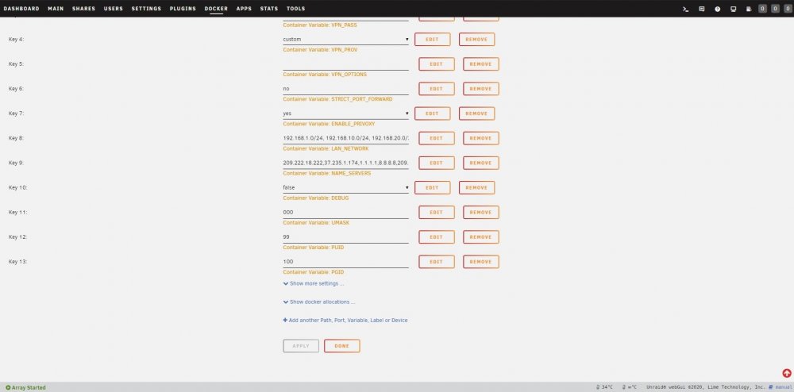Edit the Key 6 STRICT_PORT_FORWARD variable
This screenshot has height=392, width=794.
(x=437, y=89)
